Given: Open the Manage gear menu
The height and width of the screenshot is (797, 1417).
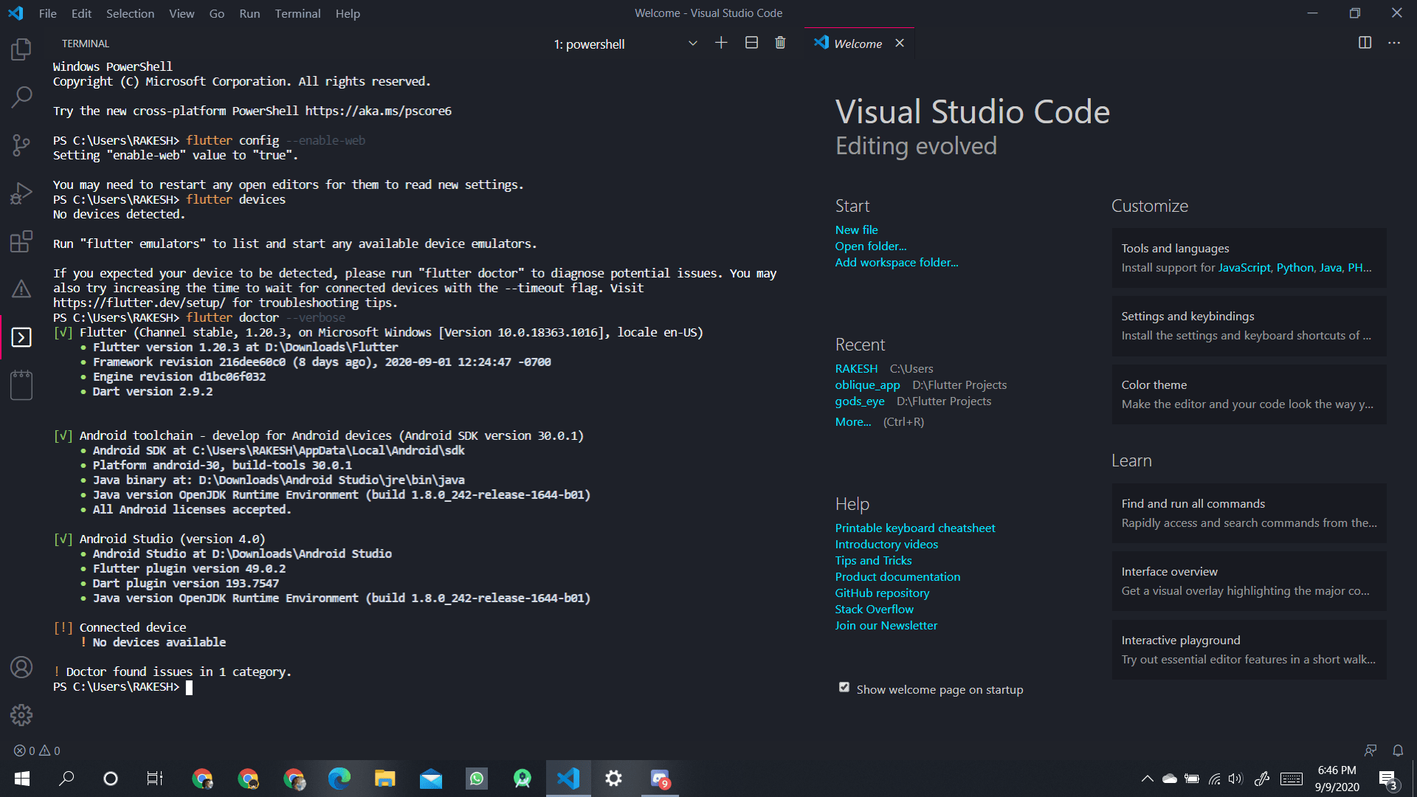Looking at the screenshot, I should pos(21,714).
